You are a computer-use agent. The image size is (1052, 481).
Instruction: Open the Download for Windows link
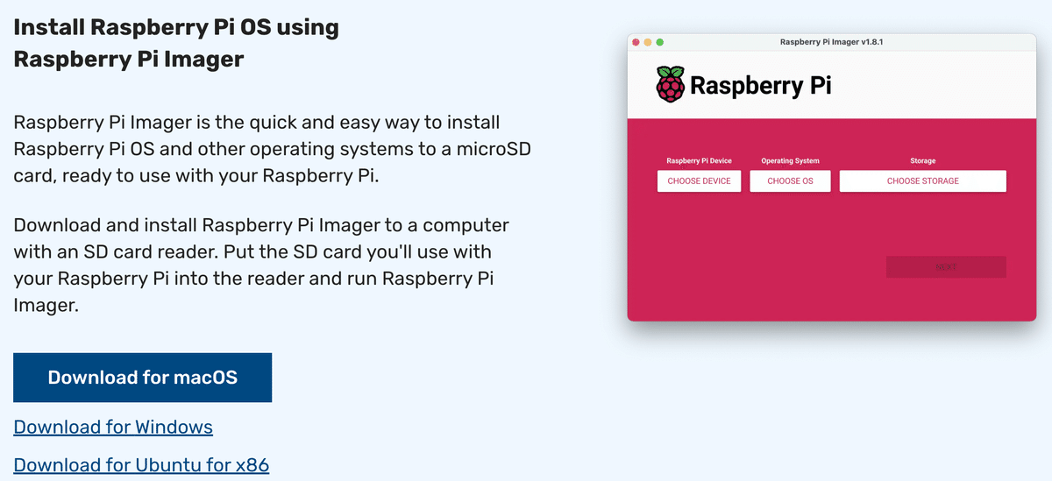(113, 427)
